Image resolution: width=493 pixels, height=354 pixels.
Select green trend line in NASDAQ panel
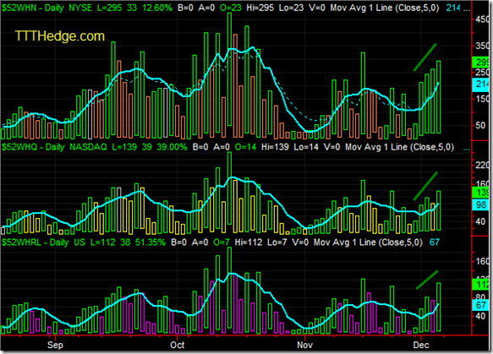tap(425, 186)
